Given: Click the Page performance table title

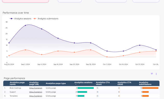Looking at the screenshot, I should (14, 78).
